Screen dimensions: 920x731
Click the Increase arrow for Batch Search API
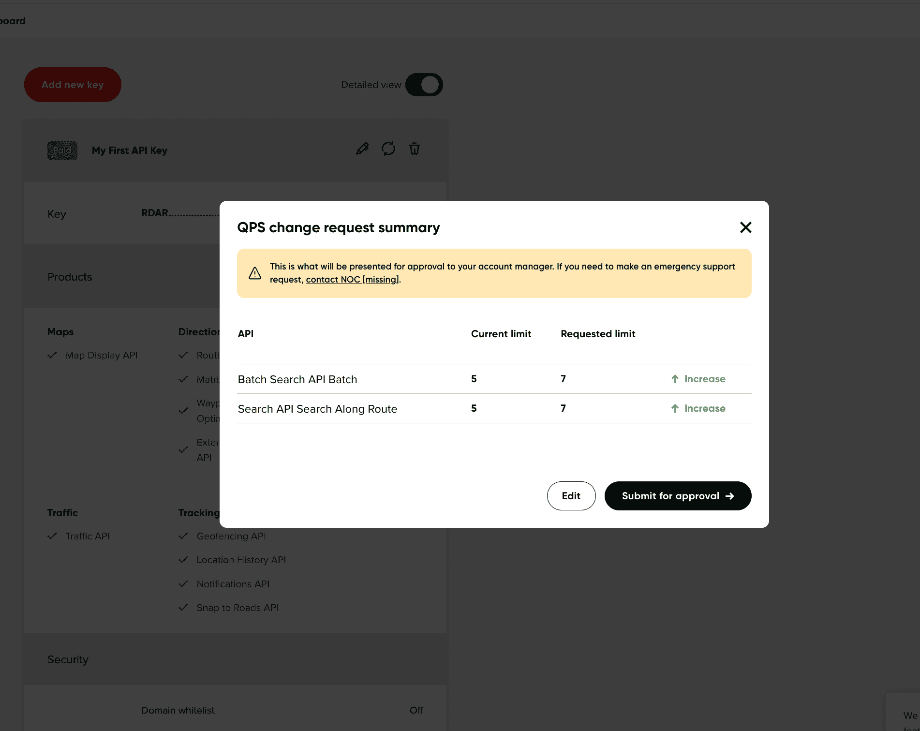[675, 379]
